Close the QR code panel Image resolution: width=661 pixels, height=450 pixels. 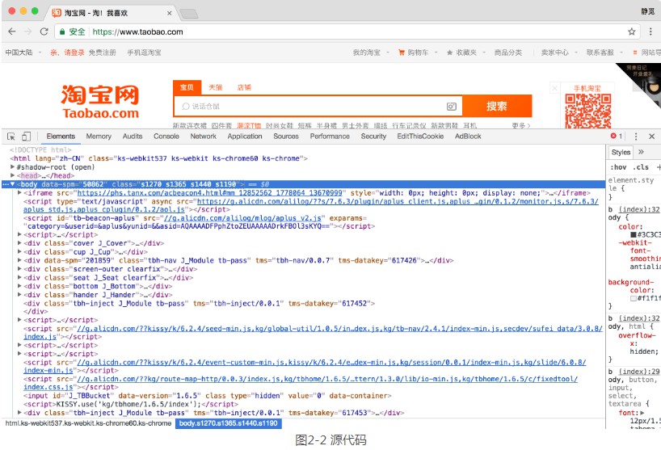click(555, 88)
